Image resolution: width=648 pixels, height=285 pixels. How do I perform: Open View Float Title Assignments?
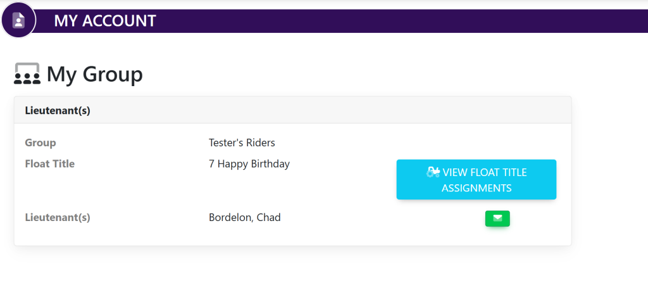(476, 180)
